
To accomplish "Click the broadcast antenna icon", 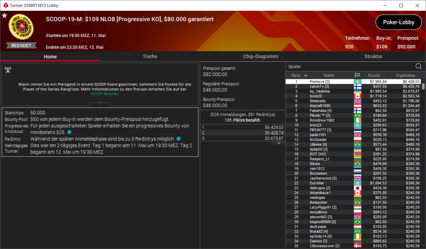I will pos(8,70).
